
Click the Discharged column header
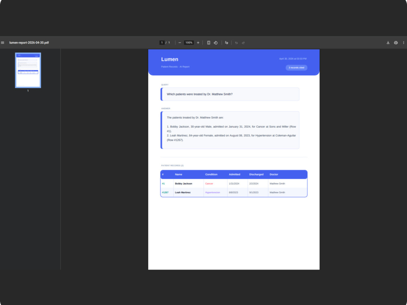(256, 174)
